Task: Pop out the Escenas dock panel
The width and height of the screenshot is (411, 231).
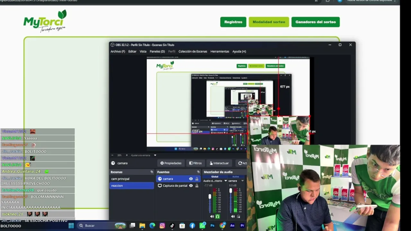Action: coord(152,172)
